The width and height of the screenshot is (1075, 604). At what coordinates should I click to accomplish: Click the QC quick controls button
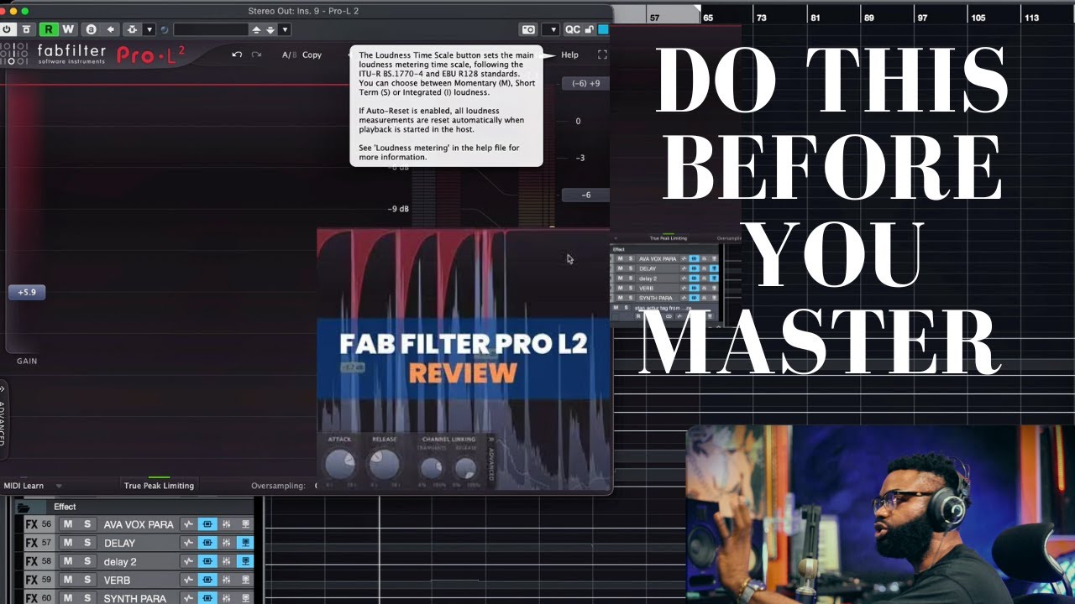(x=572, y=29)
